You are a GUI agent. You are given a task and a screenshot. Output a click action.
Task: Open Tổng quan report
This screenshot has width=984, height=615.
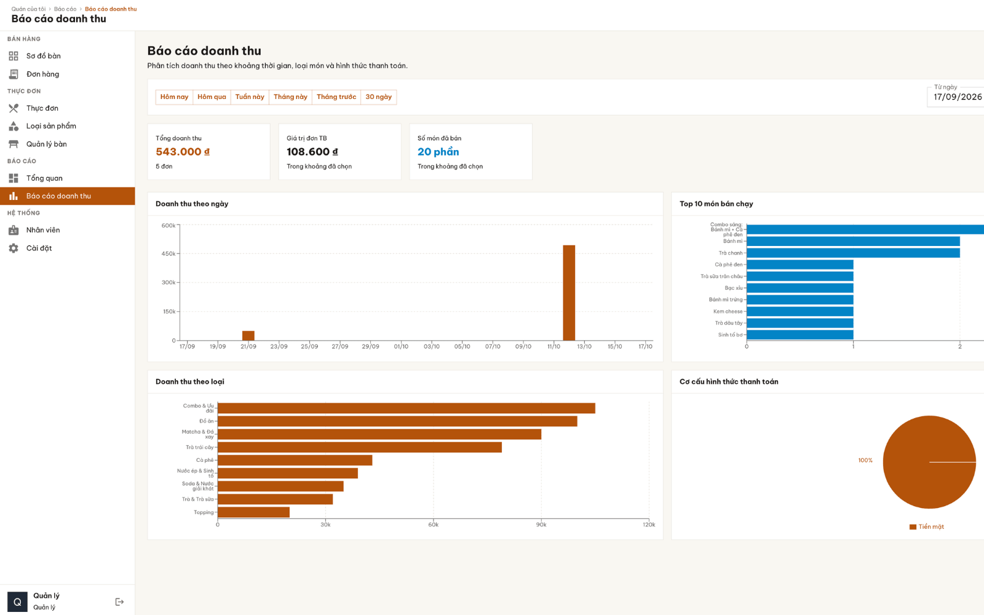click(68, 178)
